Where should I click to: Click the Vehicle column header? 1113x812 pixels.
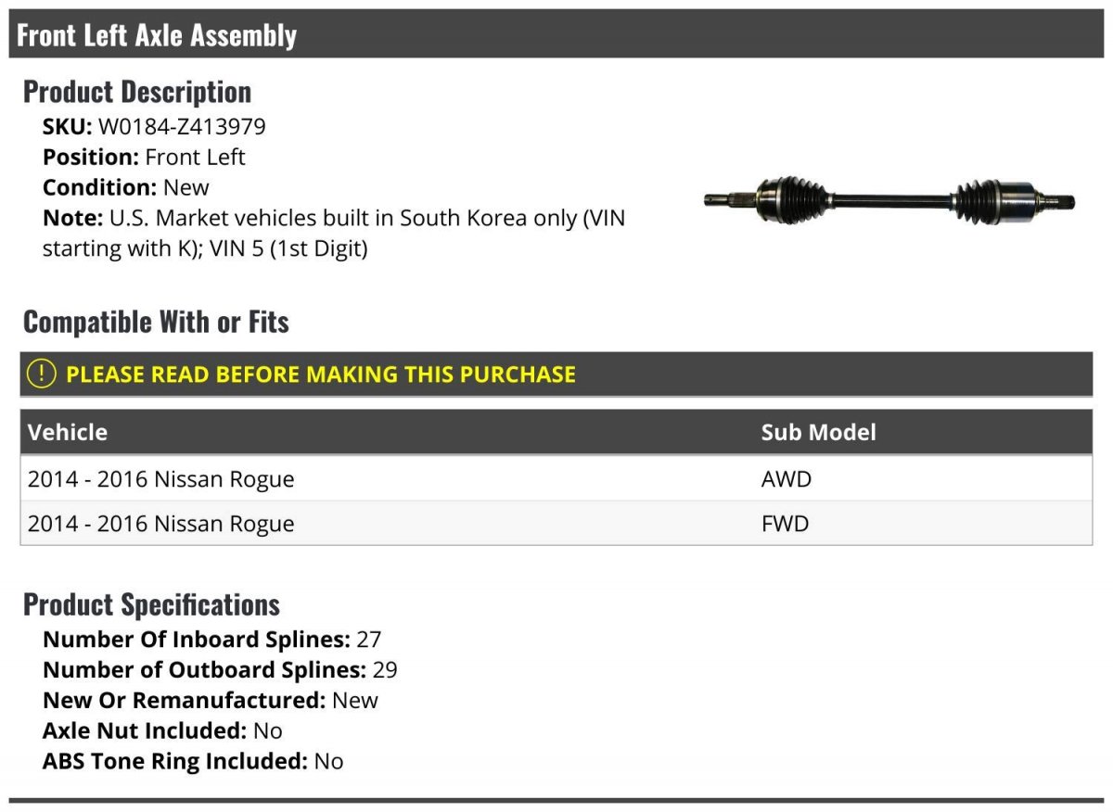tap(68, 432)
